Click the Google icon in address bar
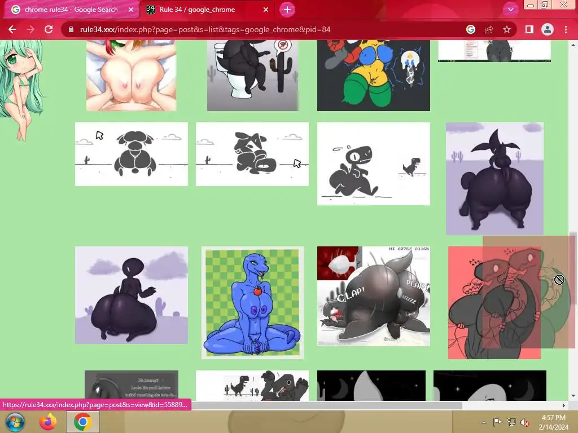 (471, 29)
